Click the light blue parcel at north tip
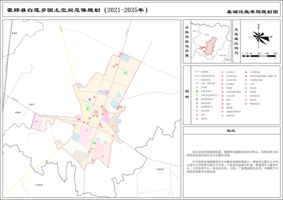 [125, 57]
